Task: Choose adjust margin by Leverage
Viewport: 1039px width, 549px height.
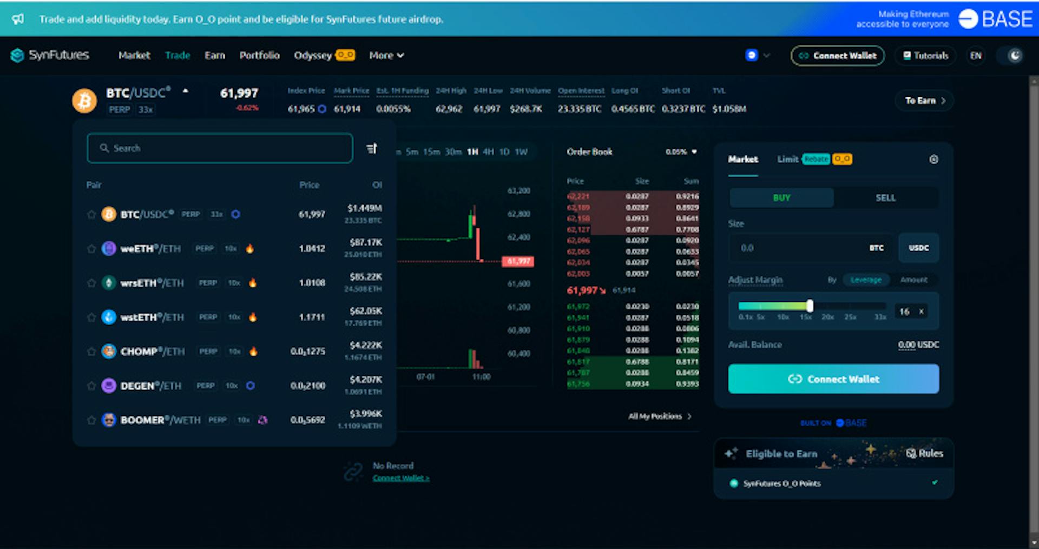Action: 866,280
